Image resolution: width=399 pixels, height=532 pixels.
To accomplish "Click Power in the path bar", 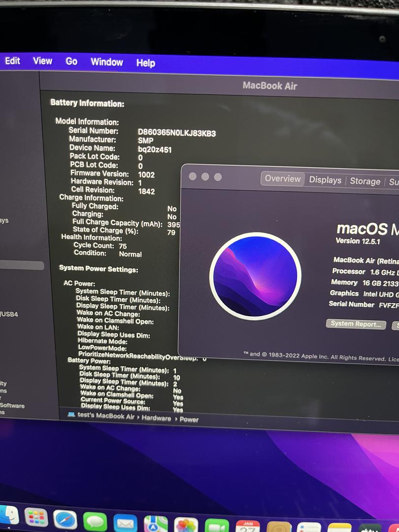I will 189,420.
